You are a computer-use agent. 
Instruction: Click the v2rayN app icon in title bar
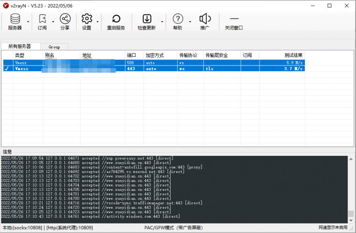(x=6, y=6)
